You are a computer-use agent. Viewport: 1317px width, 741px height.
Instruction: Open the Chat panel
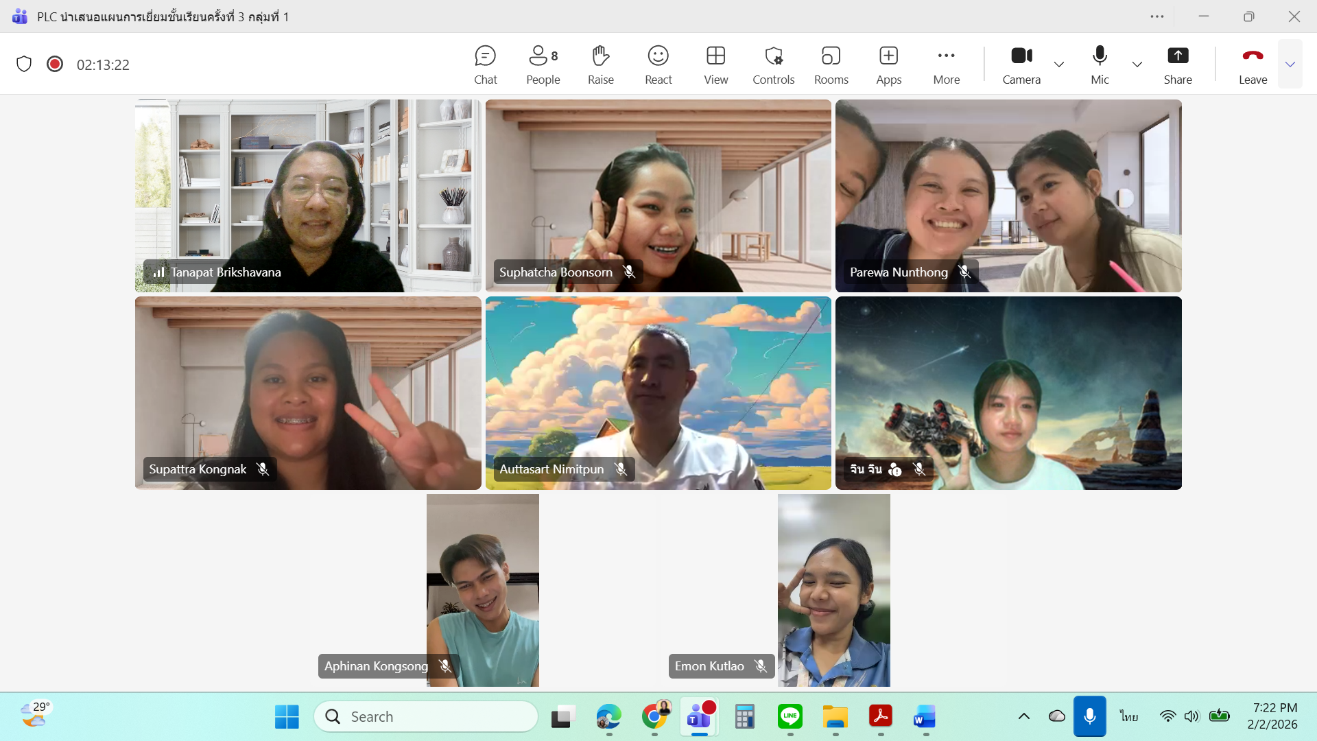pos(485,64)
